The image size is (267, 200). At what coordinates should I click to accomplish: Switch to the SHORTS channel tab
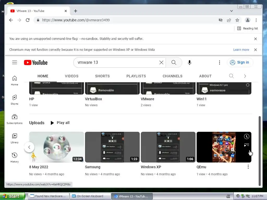102,76
